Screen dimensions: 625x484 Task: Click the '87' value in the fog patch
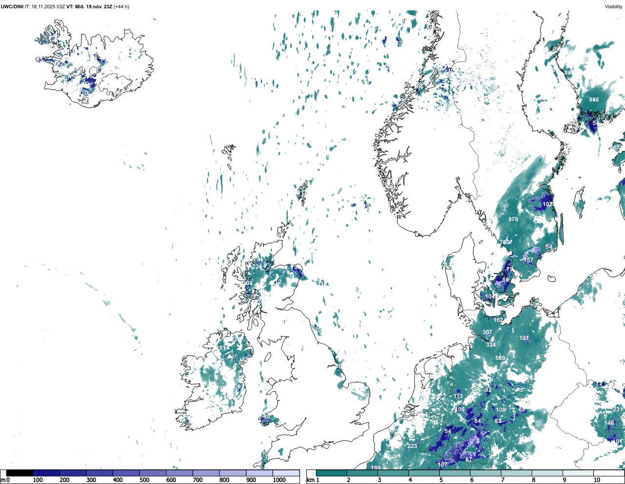pyautogui.click(x=469, y=459)
